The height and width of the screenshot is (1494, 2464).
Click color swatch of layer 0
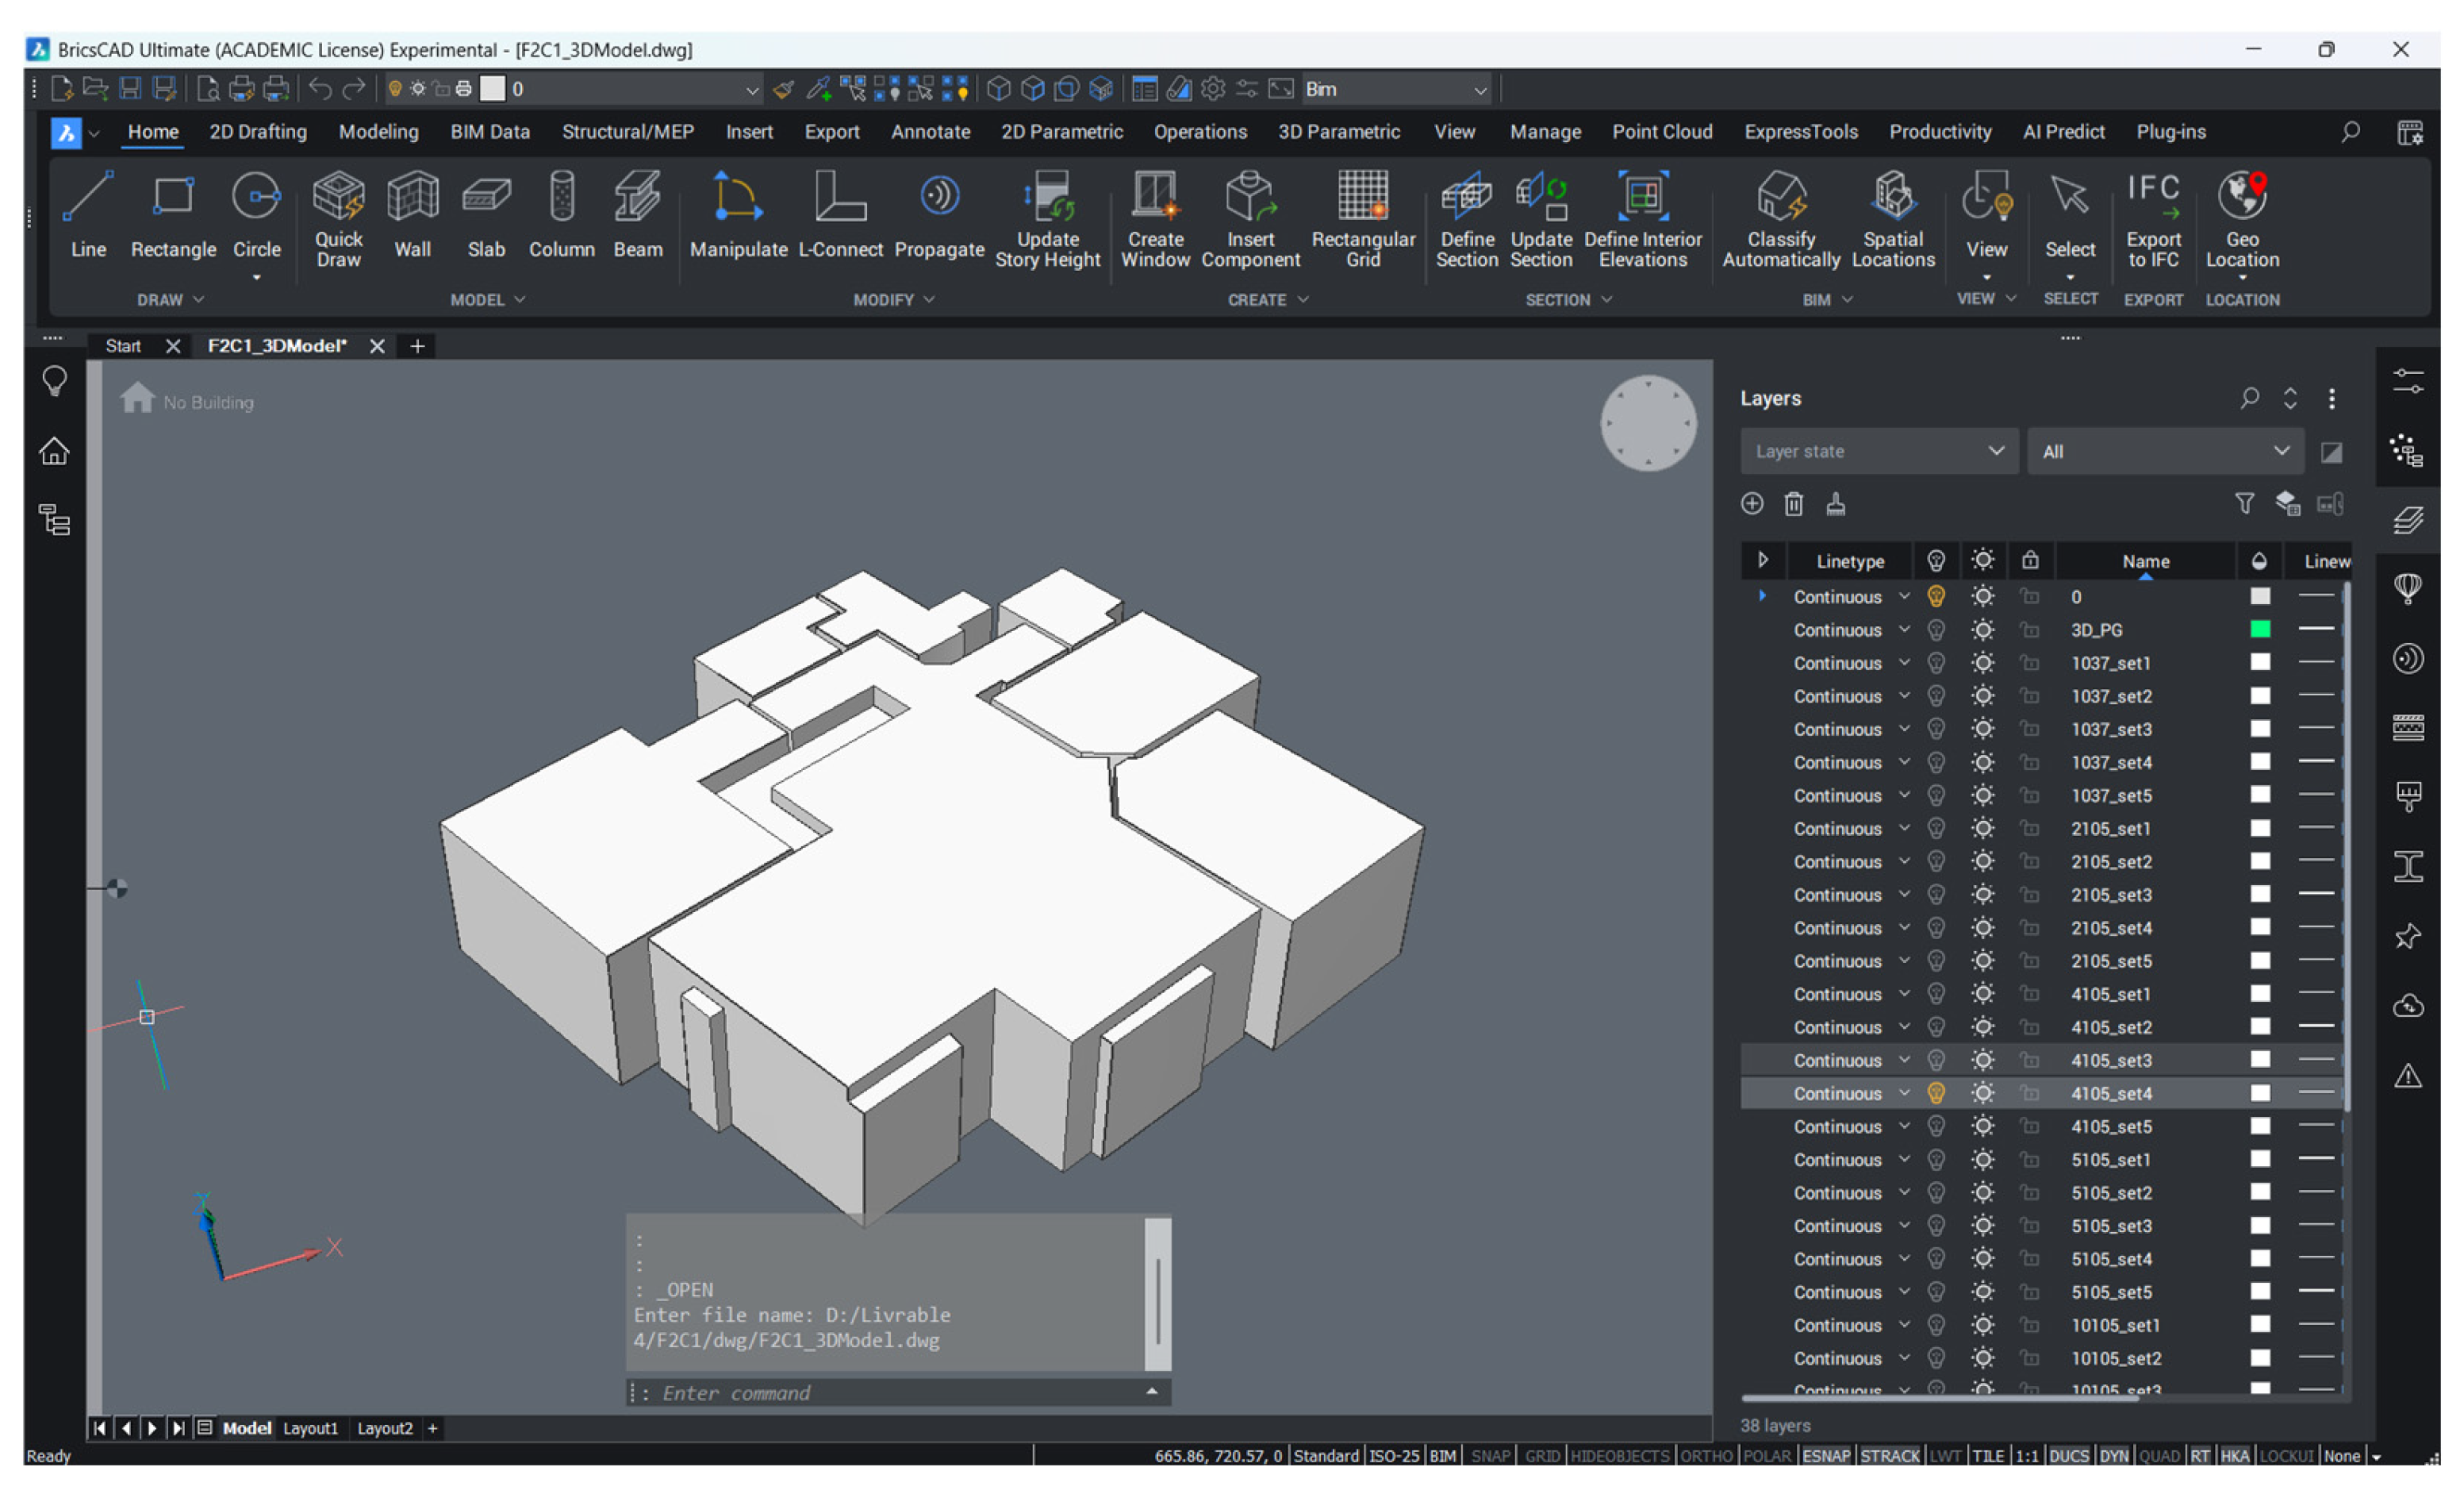[x=2259, y=596]
